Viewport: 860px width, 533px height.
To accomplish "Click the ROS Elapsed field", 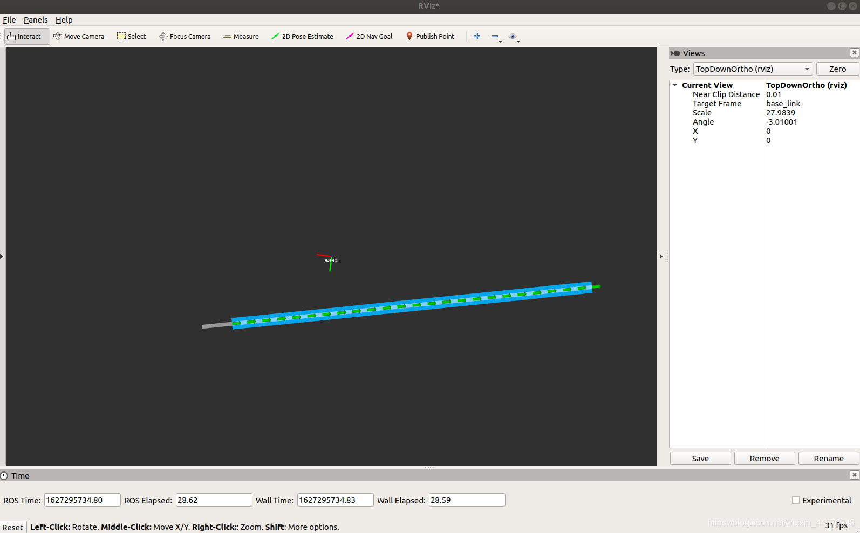I will [x=214, y=500].
